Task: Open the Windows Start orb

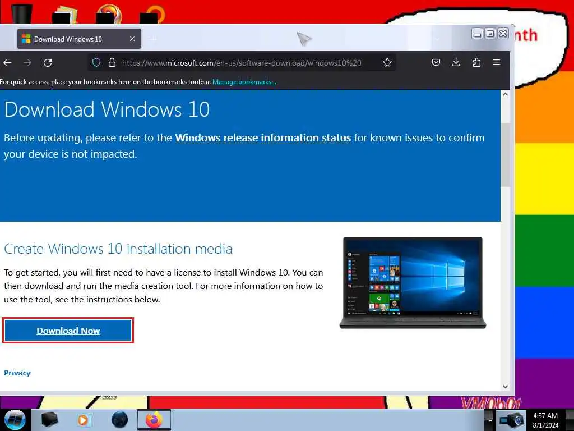Action: coord(15,420)
